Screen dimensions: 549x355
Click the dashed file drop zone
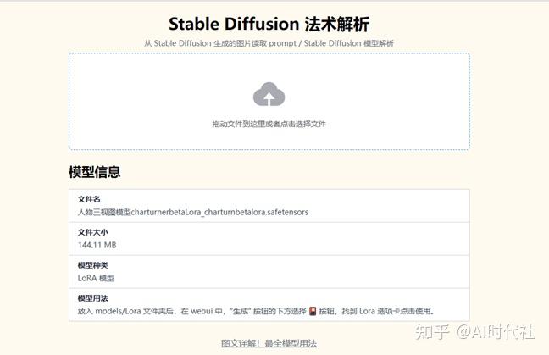(x=269, y=102)
